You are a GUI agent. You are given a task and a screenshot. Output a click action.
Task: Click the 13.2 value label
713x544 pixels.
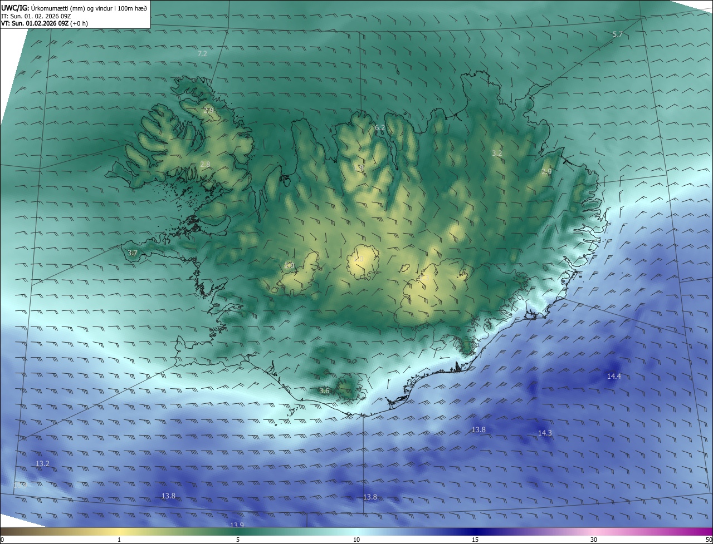click(x=42, y=463)
